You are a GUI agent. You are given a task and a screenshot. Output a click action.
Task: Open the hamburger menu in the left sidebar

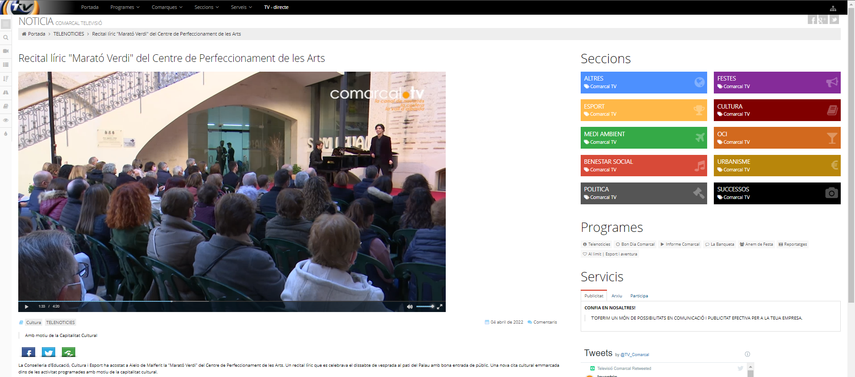pyautogui.click(x=6, y=24)
